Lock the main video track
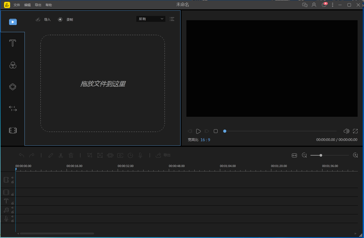Viewport: 364px width, 238px height. click(x=13, y=182)
